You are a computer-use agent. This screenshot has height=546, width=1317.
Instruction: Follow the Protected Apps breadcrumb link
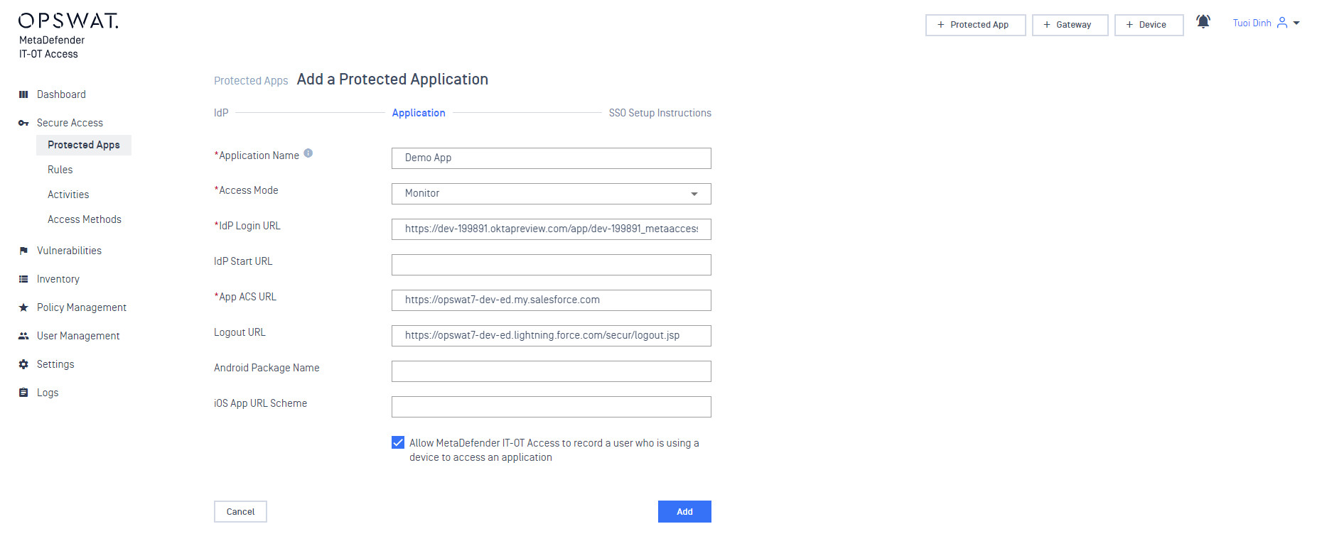251,81
